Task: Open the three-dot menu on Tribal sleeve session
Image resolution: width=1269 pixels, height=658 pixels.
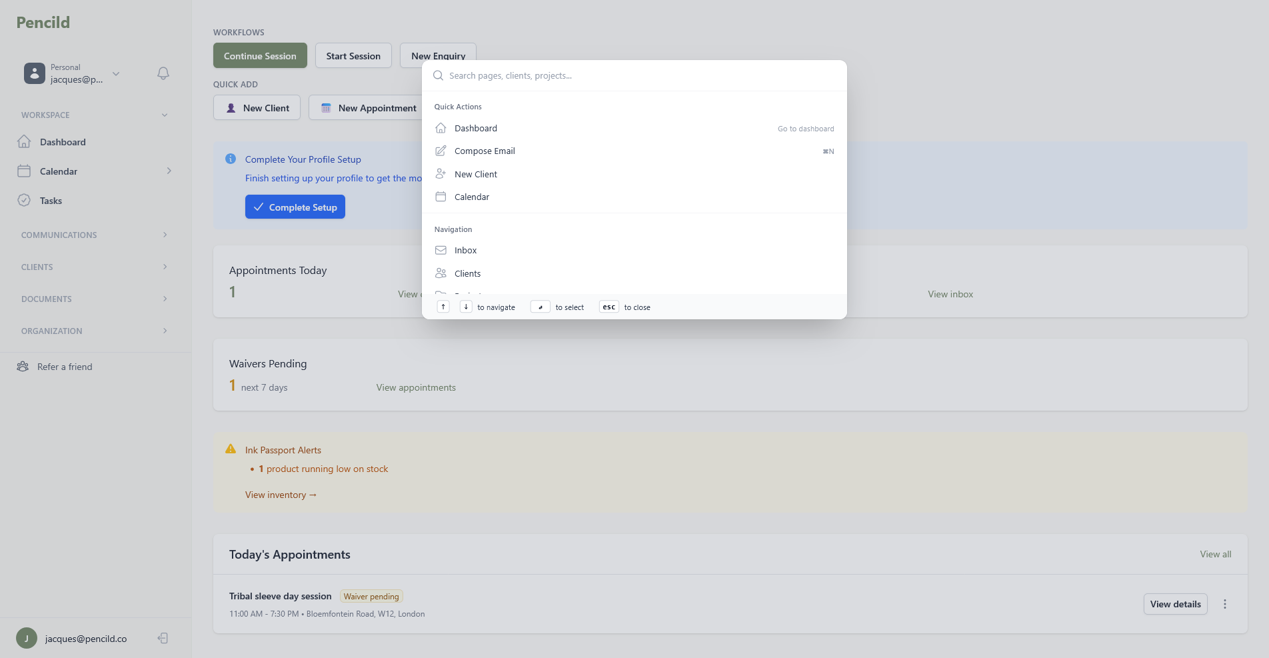Action: 1225,604
